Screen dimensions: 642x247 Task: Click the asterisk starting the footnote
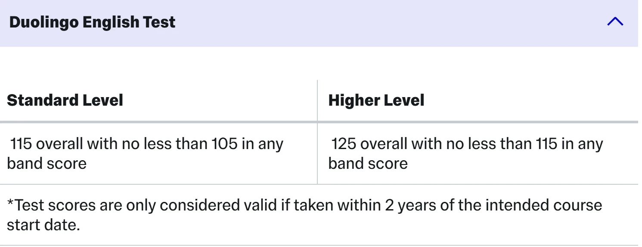(x=11, y=203)
